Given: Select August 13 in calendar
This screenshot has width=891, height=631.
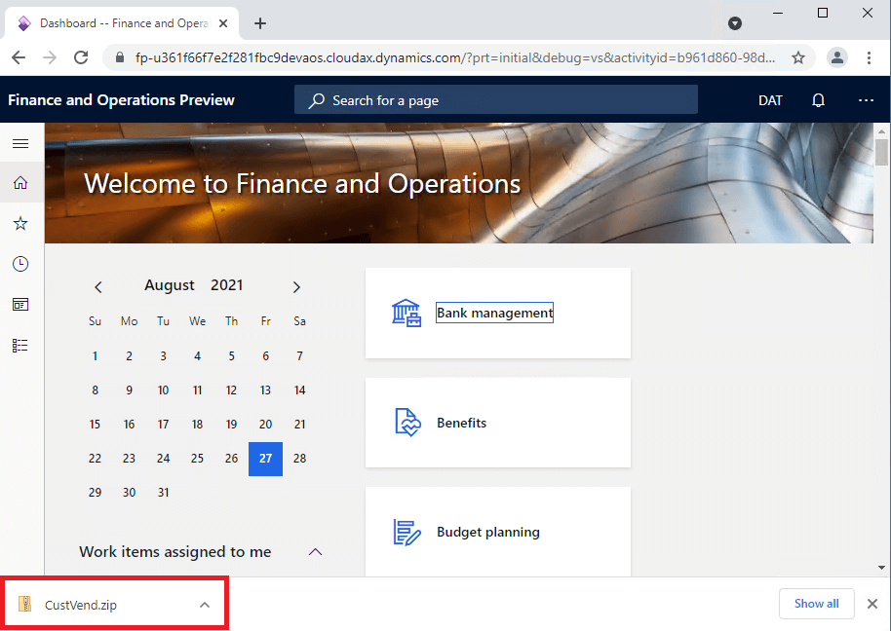Looking at the screenshot, I should tap(265, 390).
